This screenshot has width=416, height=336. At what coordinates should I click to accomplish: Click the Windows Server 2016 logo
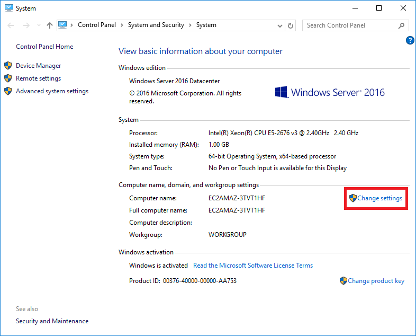pos(330,92)
